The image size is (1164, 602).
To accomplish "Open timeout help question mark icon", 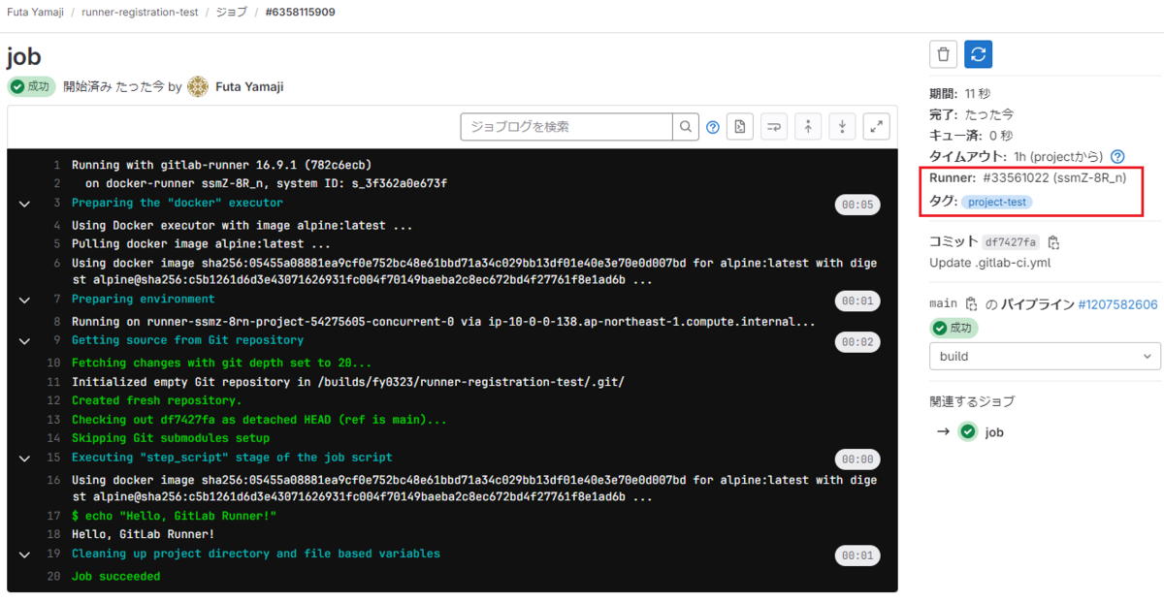I will click(x=1117, y=156).
